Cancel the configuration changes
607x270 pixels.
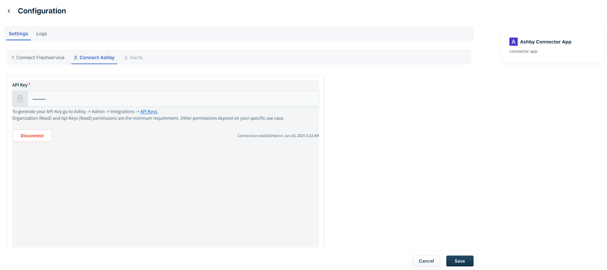click(426, 261)
